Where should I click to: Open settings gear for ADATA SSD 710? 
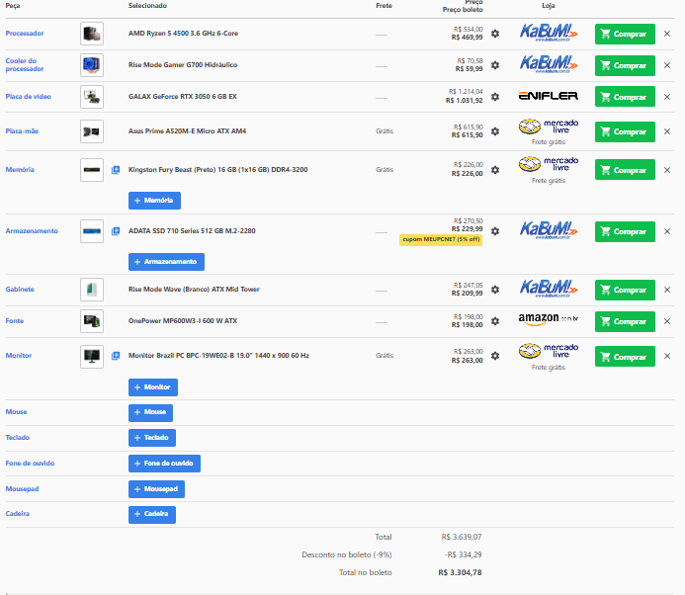[x=495, y=231]
